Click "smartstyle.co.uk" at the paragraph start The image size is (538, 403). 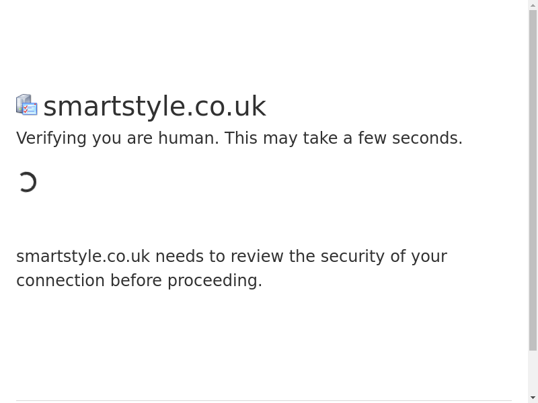click(x=83, y=257)
